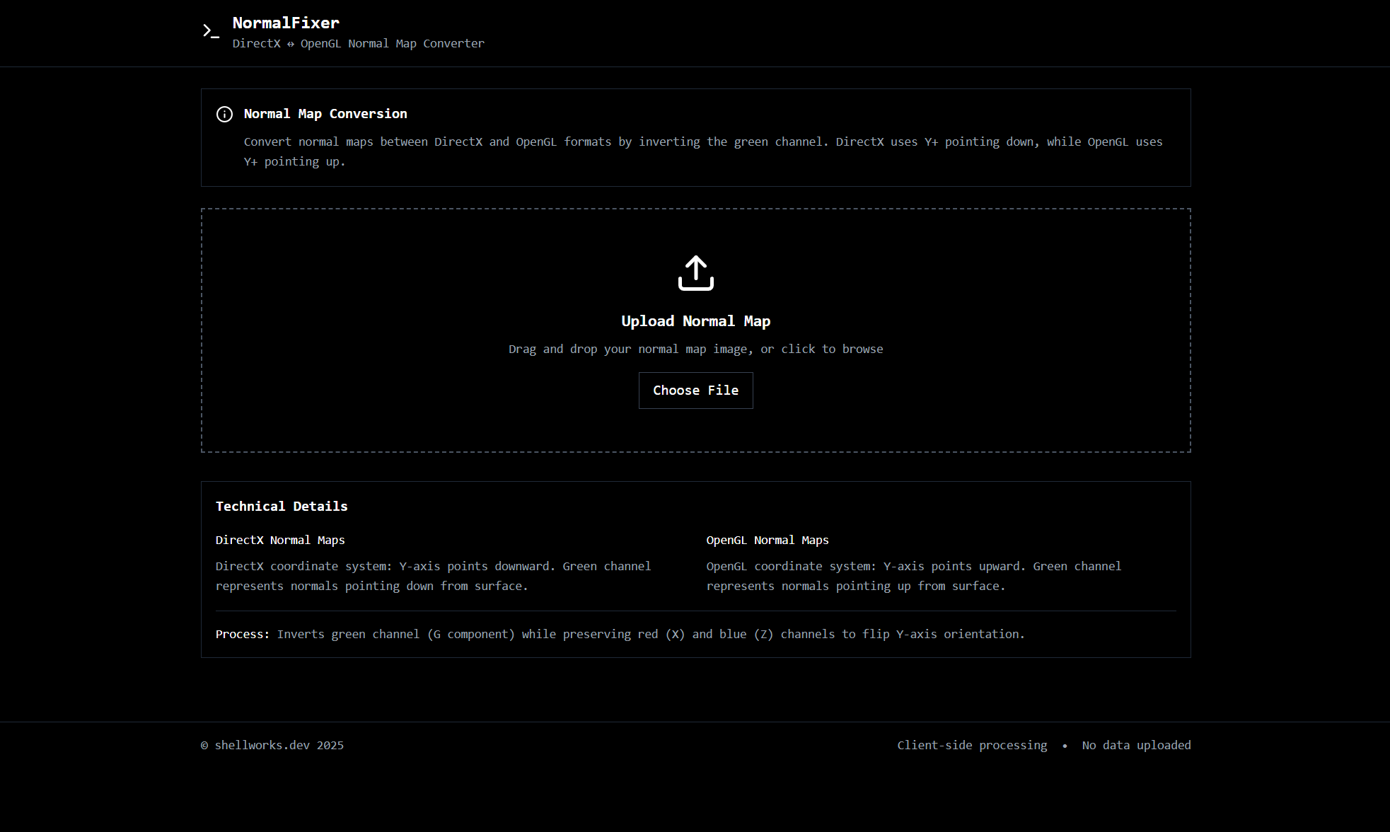Click the bullet separator in footer

coord(1065,746)
